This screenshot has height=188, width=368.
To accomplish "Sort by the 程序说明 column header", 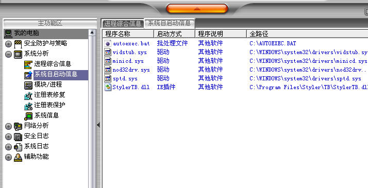I will coord(221,34).
